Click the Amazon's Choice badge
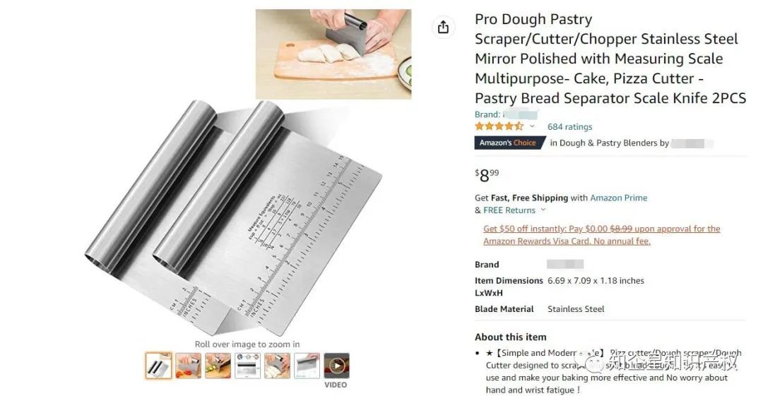763x396 pixels. (509, 143)
